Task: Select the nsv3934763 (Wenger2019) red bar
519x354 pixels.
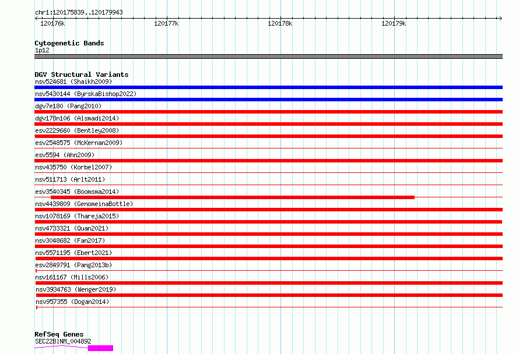Action: [x=269, y=295]
